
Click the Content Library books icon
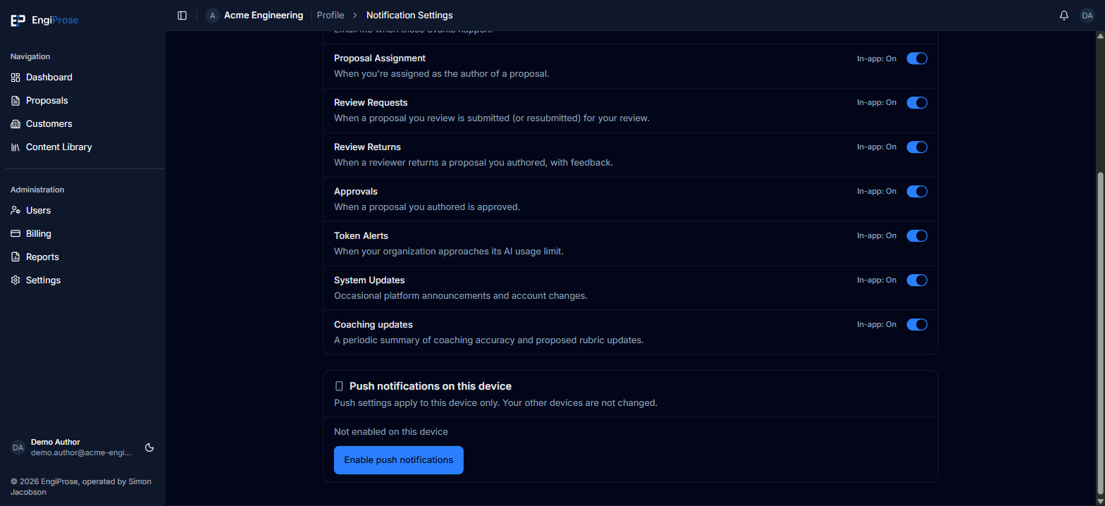pyautogui.click(x=16, y=147)
